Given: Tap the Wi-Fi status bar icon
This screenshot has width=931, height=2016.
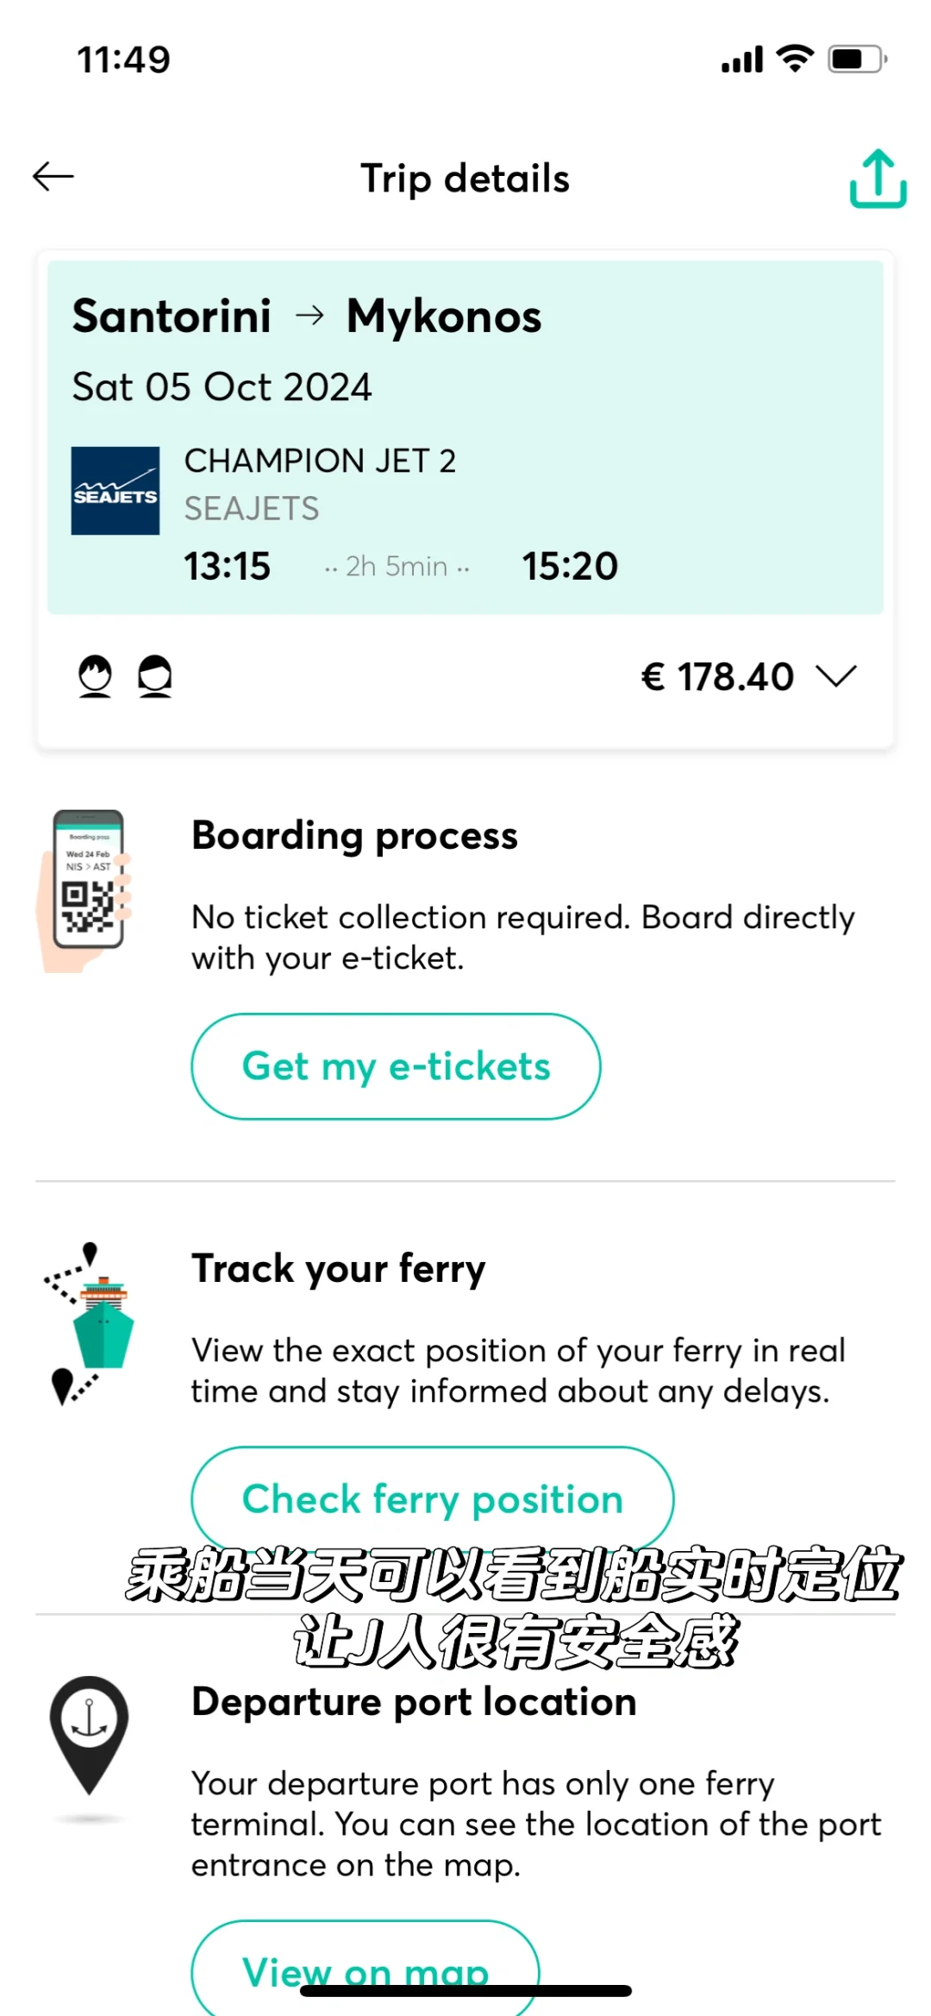Looking at the screenshot, I should 795,59.
